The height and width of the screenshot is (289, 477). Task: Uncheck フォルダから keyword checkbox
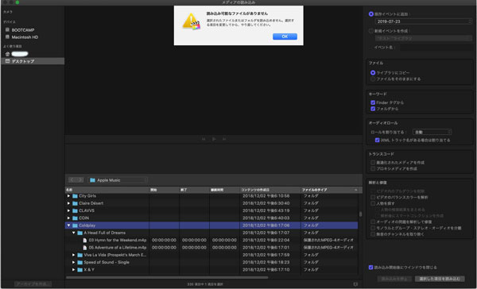373,109
